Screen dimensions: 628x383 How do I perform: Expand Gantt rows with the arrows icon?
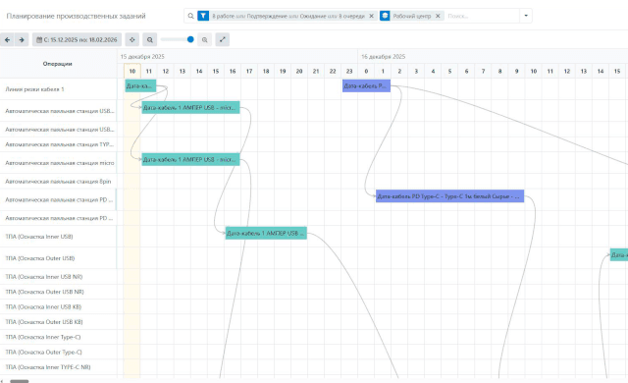(223, 39)
